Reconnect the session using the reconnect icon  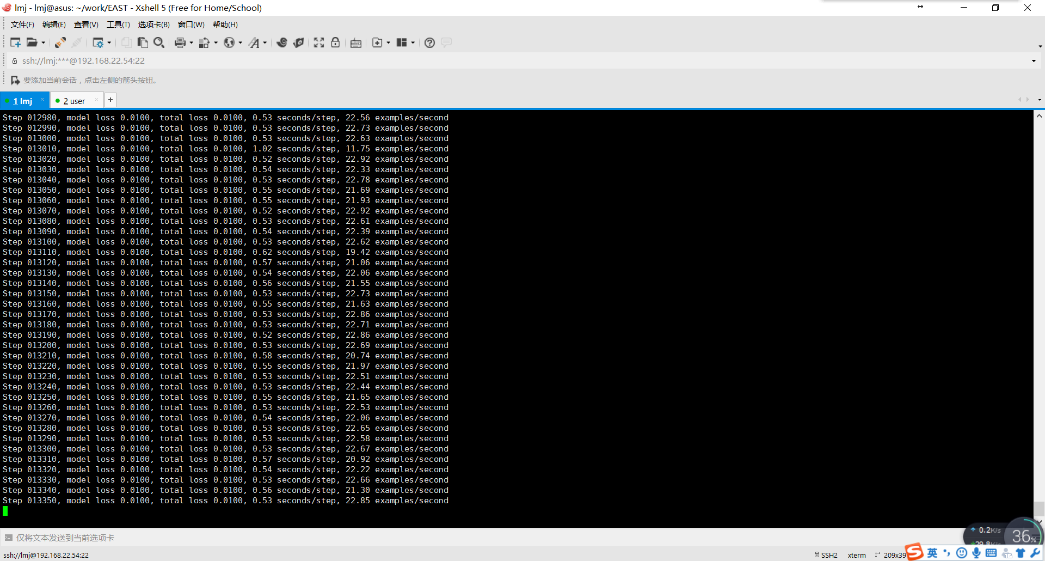coord(60,42)
